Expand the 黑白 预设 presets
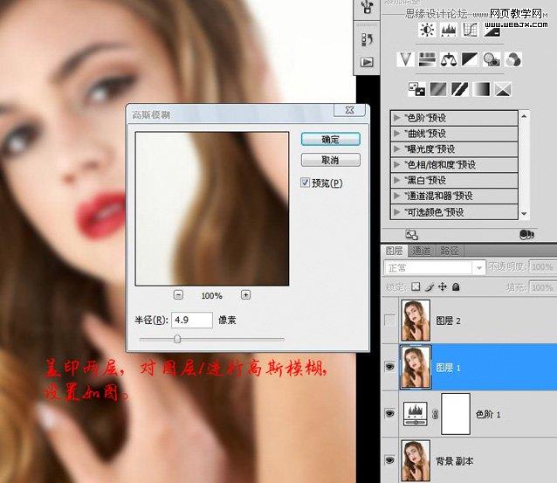Screen dimensions: 557x483 pyautogui.click(x=396, y=180)
